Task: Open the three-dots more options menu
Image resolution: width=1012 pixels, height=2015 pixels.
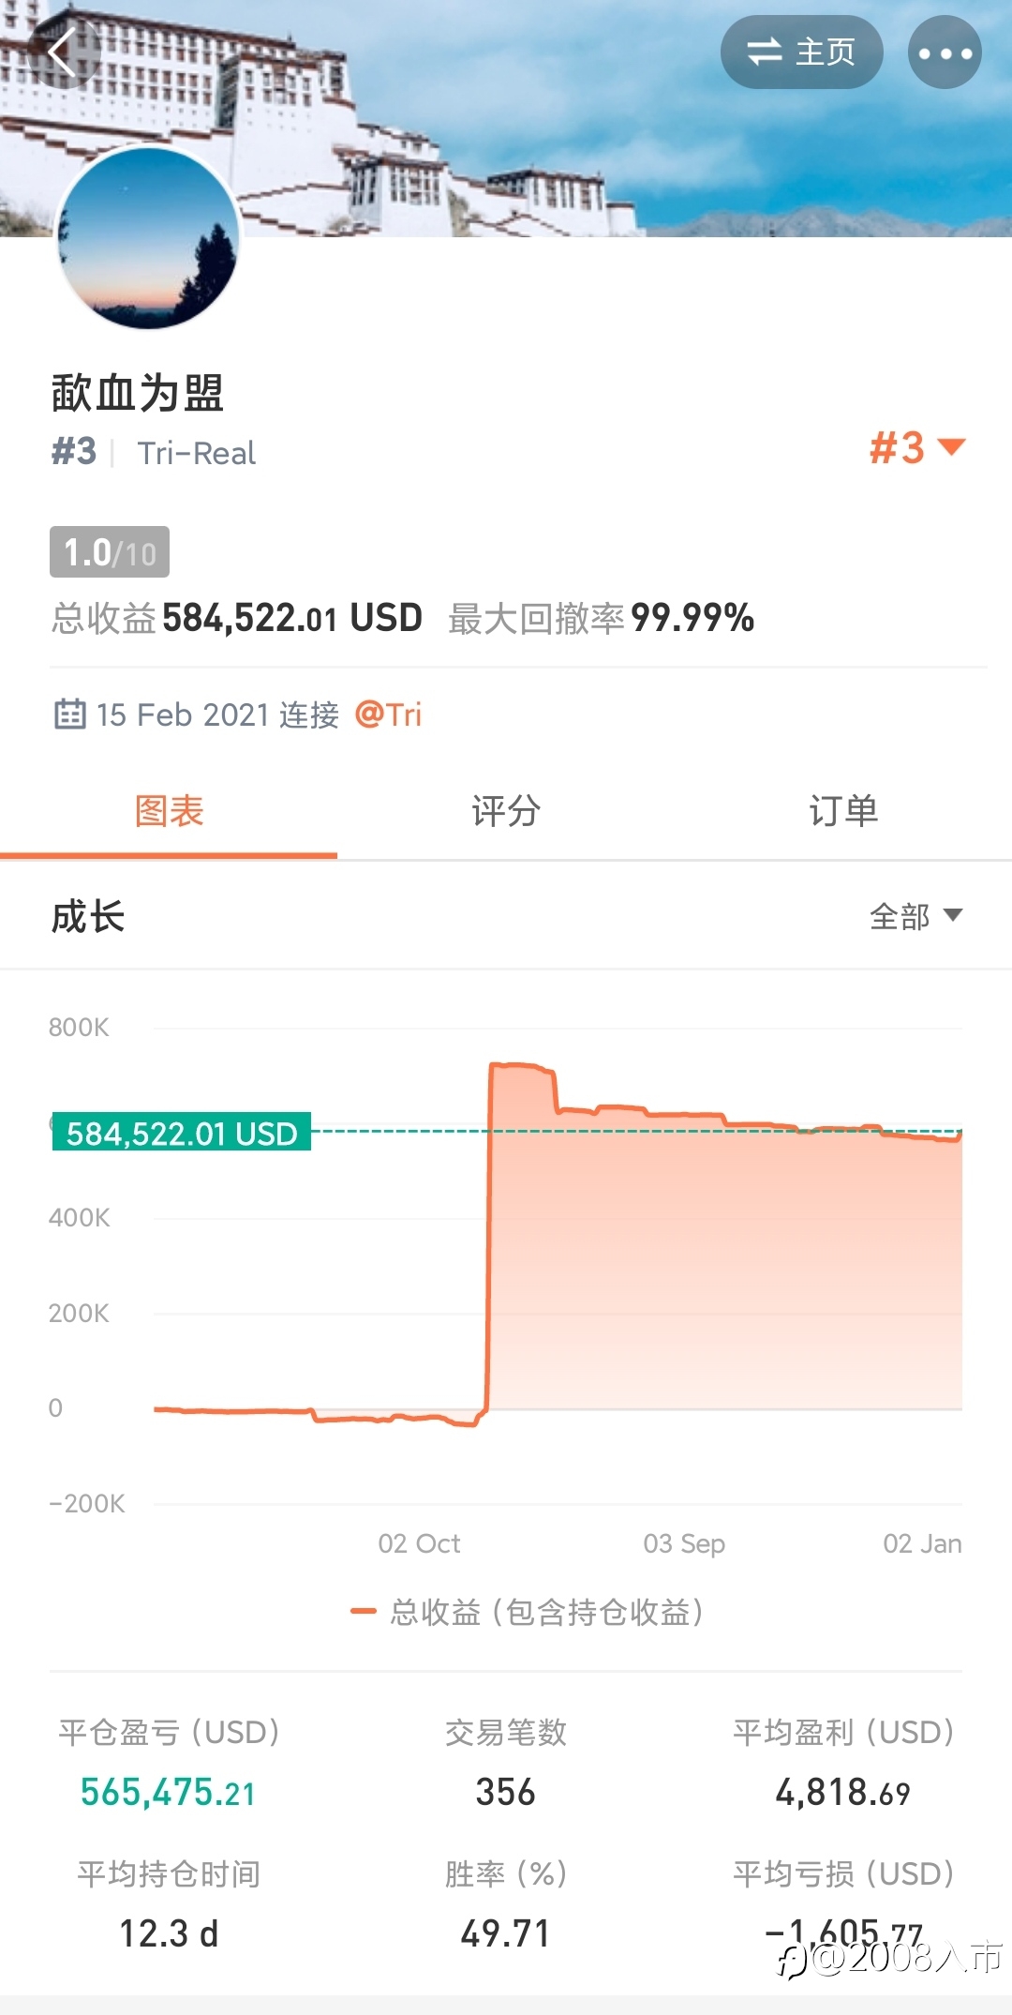Action: click(x=945, y=53)
